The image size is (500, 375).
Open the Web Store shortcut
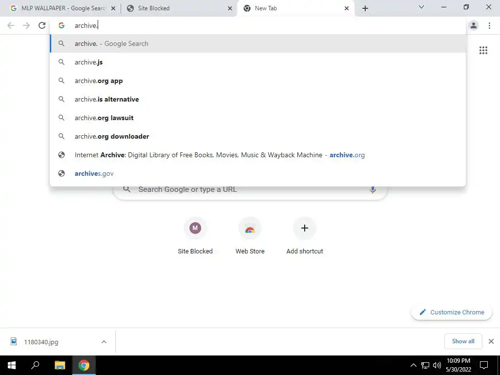point(250,236)
